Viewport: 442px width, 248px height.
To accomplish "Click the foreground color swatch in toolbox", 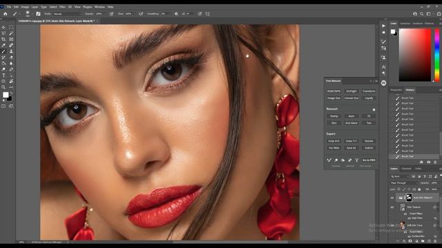I will pos(6,95).
